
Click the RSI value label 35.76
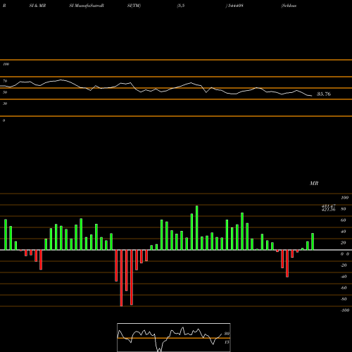pos(324,94)
